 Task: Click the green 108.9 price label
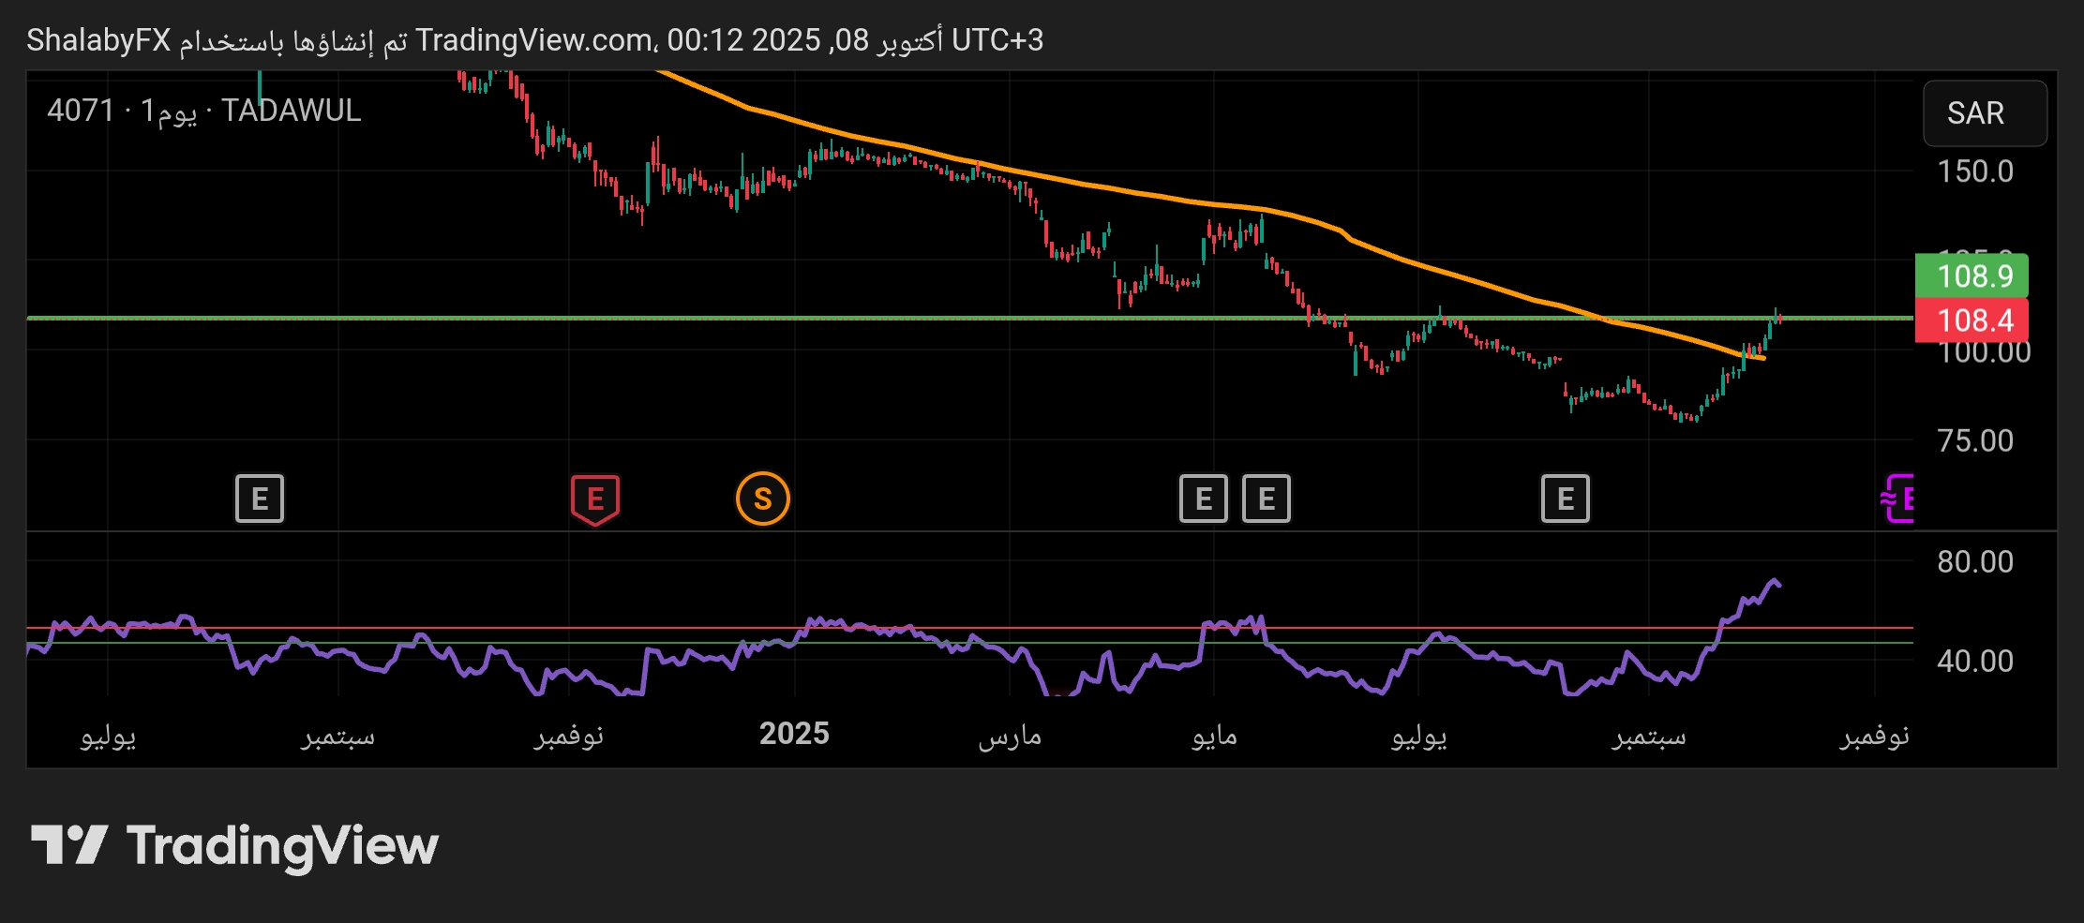tap(1972, 276)
